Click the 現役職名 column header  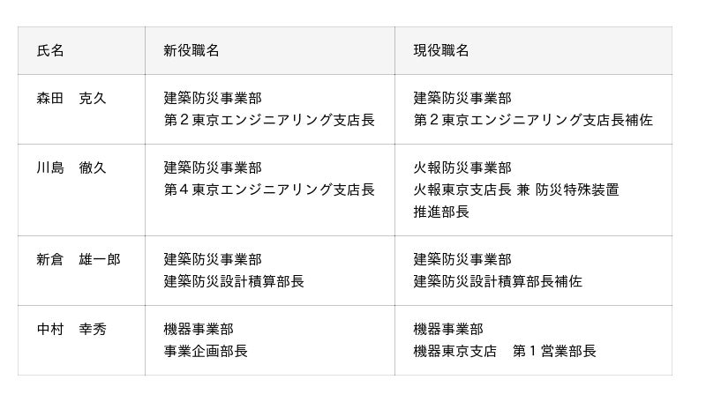point(440,51)
